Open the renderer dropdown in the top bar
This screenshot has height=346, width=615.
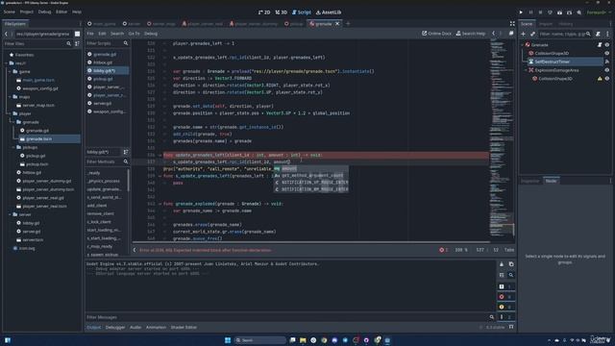[598, 12]
